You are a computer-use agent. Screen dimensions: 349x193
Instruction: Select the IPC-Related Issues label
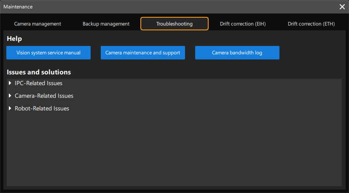point(38,83)
